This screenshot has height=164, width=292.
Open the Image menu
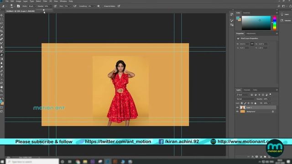[x=18, y=1]
